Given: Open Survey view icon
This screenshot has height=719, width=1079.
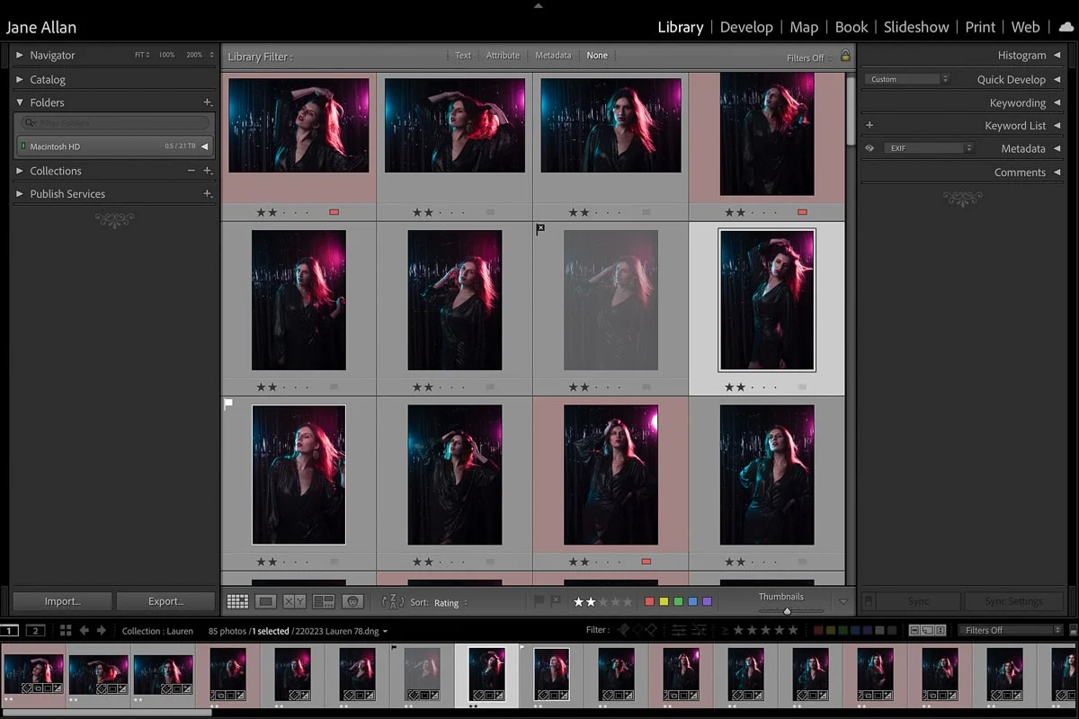Looking at the screenshot, I should tap(324, 601).
